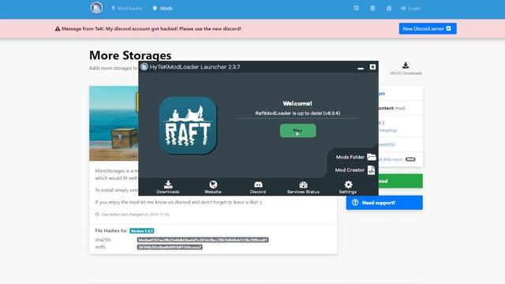Open the Mod Creator file icon

[371, 170]
